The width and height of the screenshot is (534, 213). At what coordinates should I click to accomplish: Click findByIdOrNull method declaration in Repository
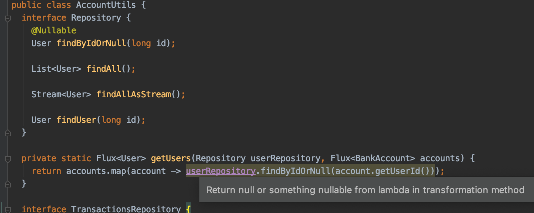[x=91, y=43]
